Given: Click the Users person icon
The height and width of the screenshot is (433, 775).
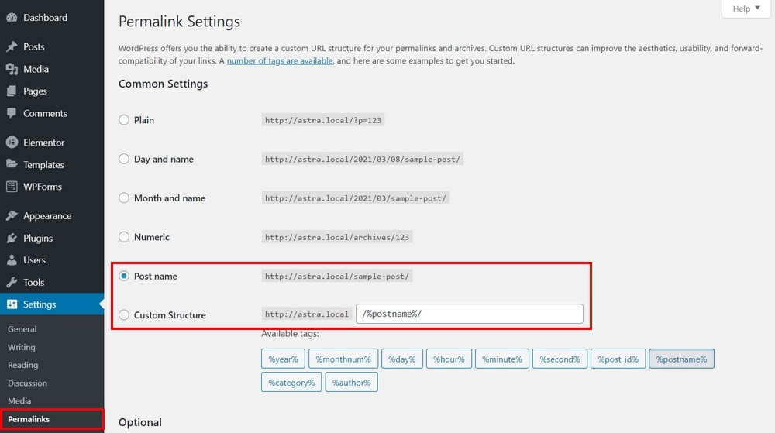Looking at the screenshot, I should 12,259.
